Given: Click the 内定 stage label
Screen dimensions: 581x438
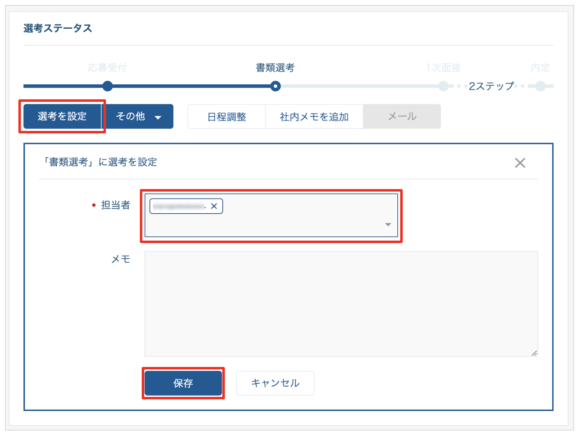Looking at the screenshot, I should tap(540, 68).
